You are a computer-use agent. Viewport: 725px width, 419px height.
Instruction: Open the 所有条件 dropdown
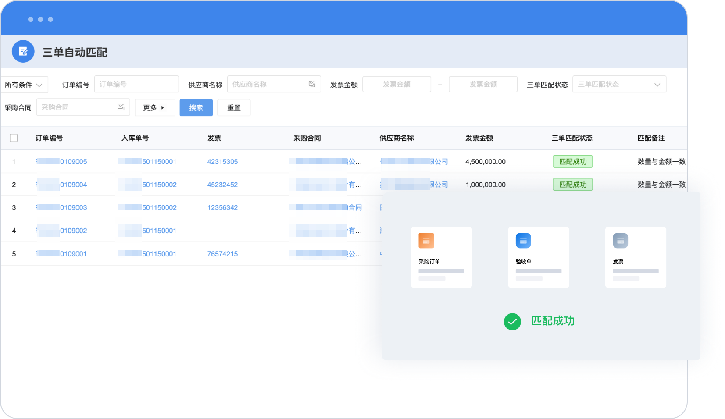[25, 85]
